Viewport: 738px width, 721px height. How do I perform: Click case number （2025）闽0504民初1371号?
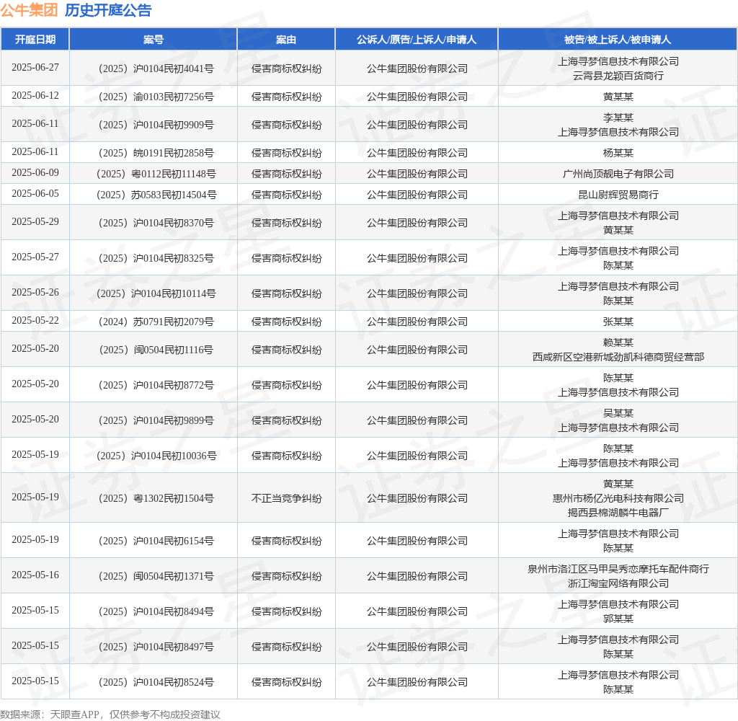pos(156,576)
